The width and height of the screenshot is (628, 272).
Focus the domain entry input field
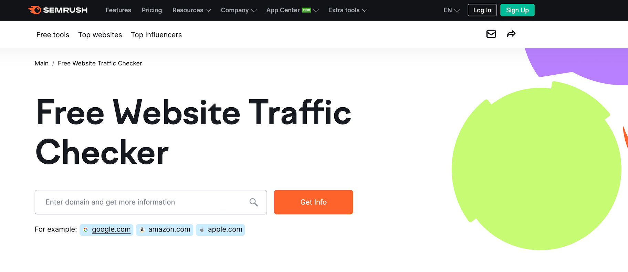click(145, 202)
